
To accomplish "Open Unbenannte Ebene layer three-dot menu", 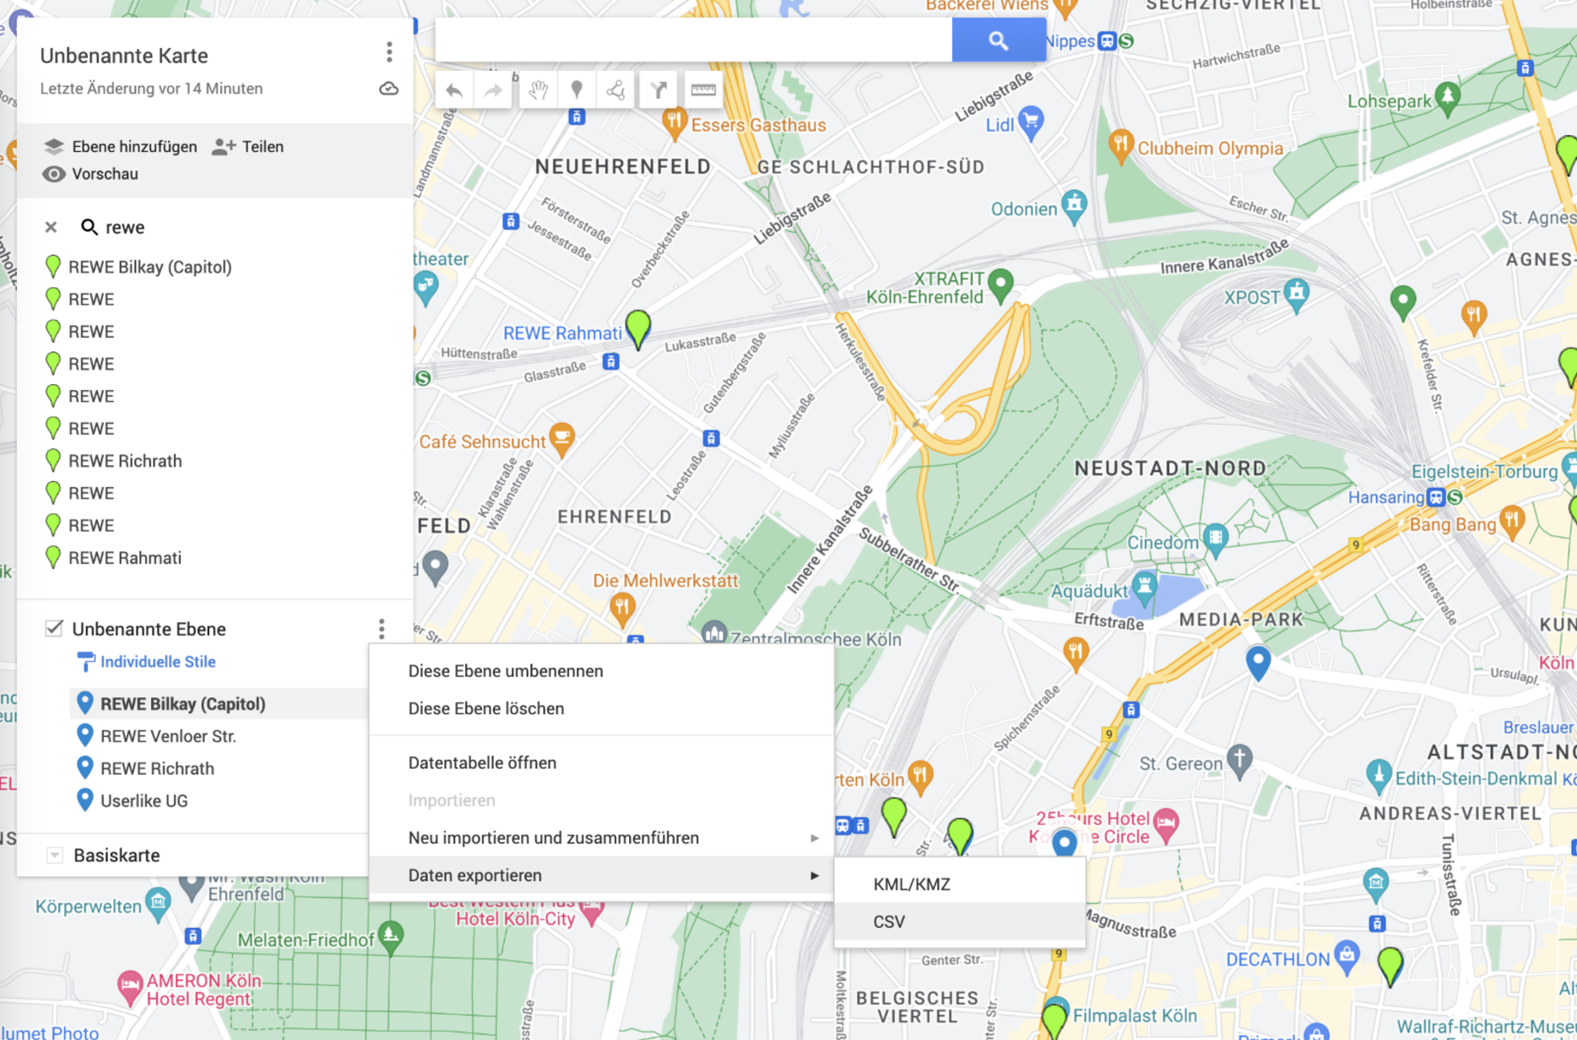I will point(382,629).
